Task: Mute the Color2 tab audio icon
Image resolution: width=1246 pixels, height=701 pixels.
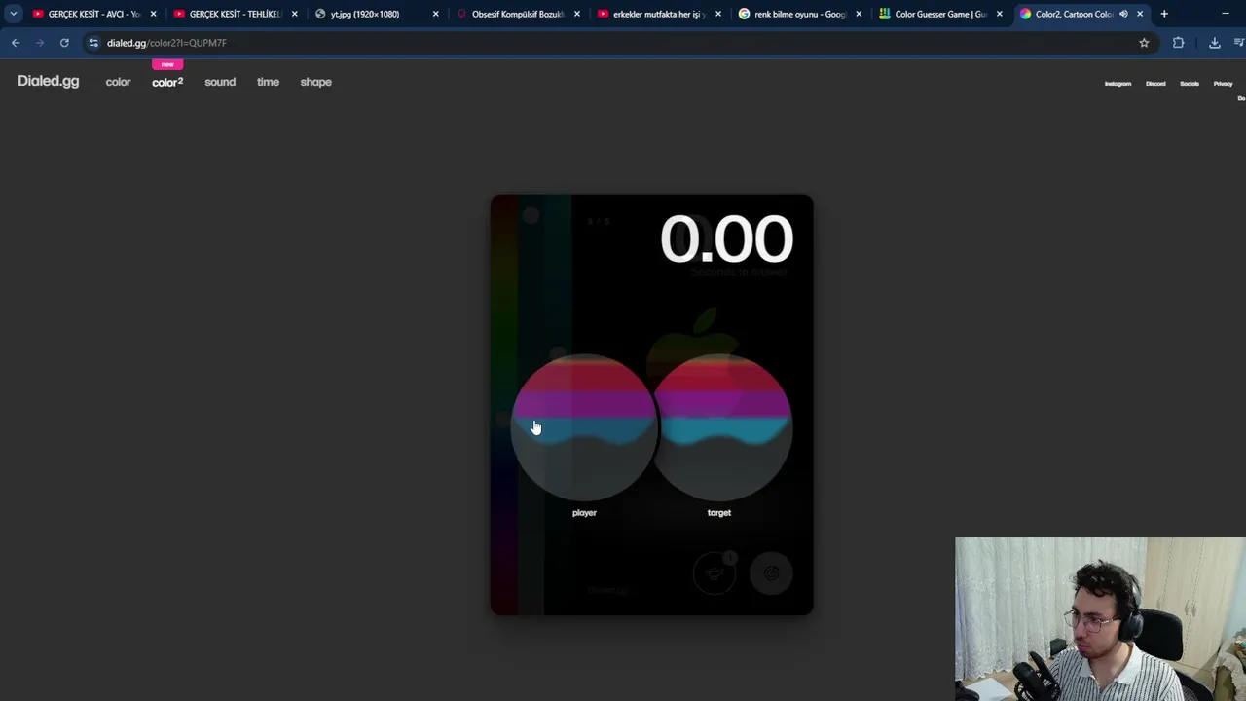Action: [1123, 14]
